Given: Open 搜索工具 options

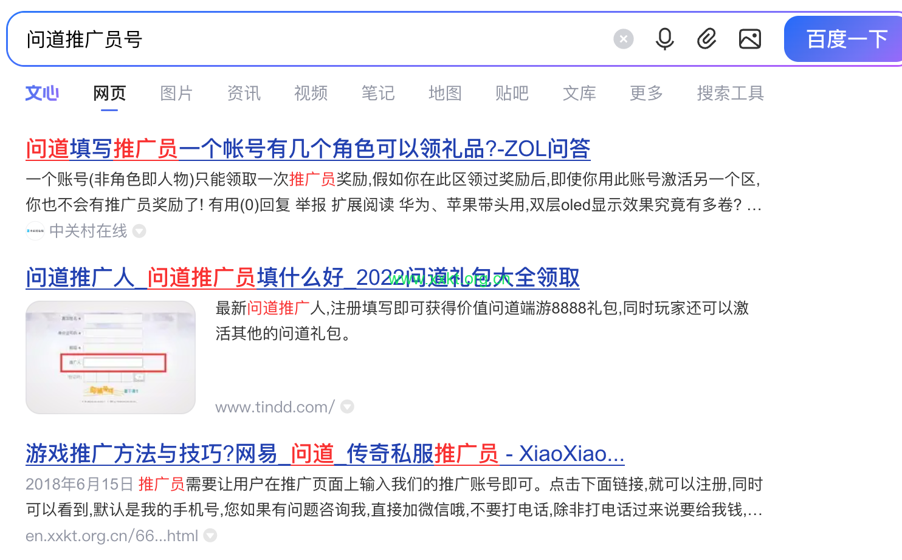Looking at the screenshot, I should tap(730, 93).
